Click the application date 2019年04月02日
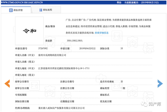167x112 pixels. (x=87, y=49)
